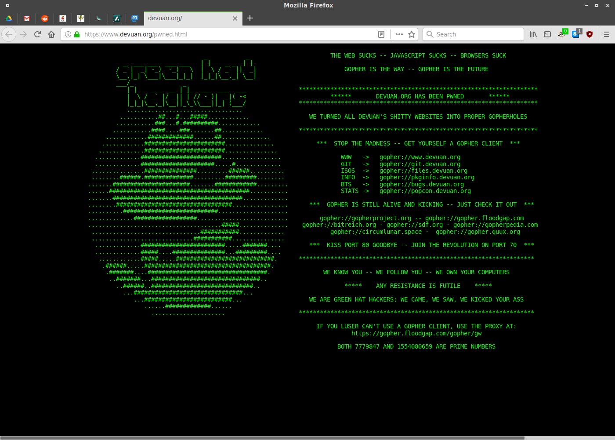
Task: Open the Library bookmarks and history menu
Action: [533, 34]
